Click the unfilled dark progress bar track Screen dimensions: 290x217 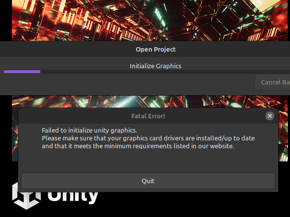coord(165,72)
